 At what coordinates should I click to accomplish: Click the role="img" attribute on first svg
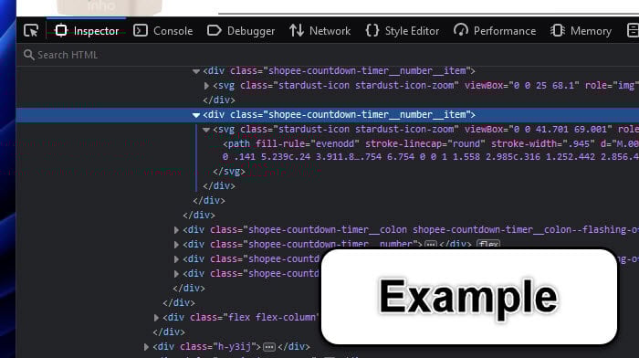tap(612, 85)
